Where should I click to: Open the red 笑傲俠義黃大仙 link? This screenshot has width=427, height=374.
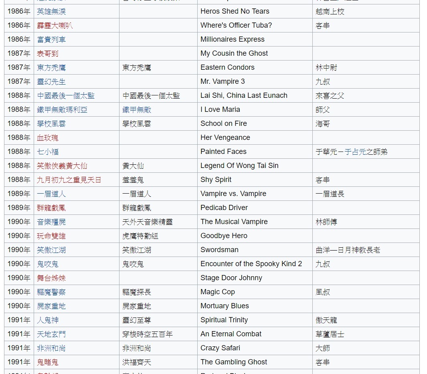click(62, 166)
